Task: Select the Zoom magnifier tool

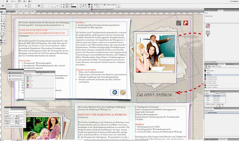Action: tap(4, 30)
